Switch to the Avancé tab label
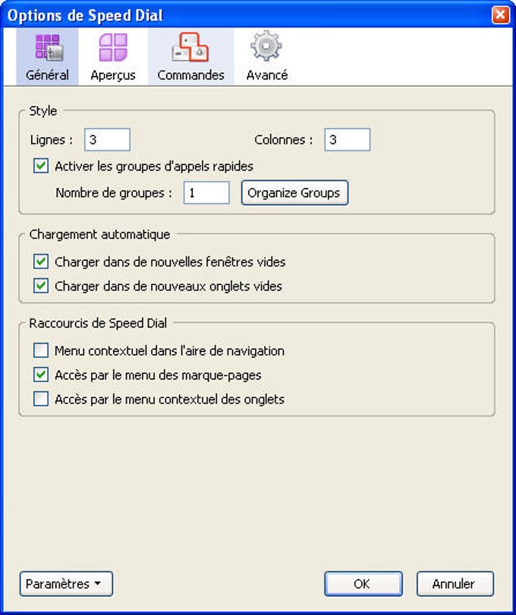516x615 pixels. tap(267, 75)
